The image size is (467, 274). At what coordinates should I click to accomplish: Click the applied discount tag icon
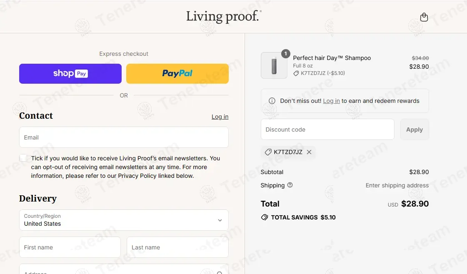268,152
